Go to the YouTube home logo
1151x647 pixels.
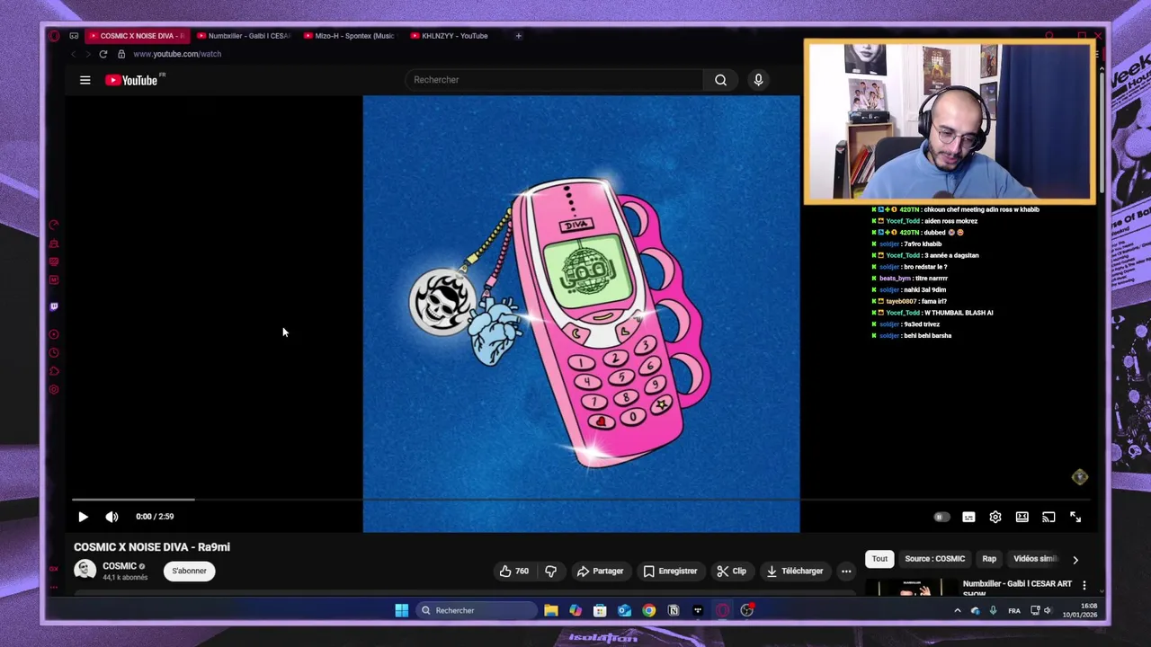(131, 80)
